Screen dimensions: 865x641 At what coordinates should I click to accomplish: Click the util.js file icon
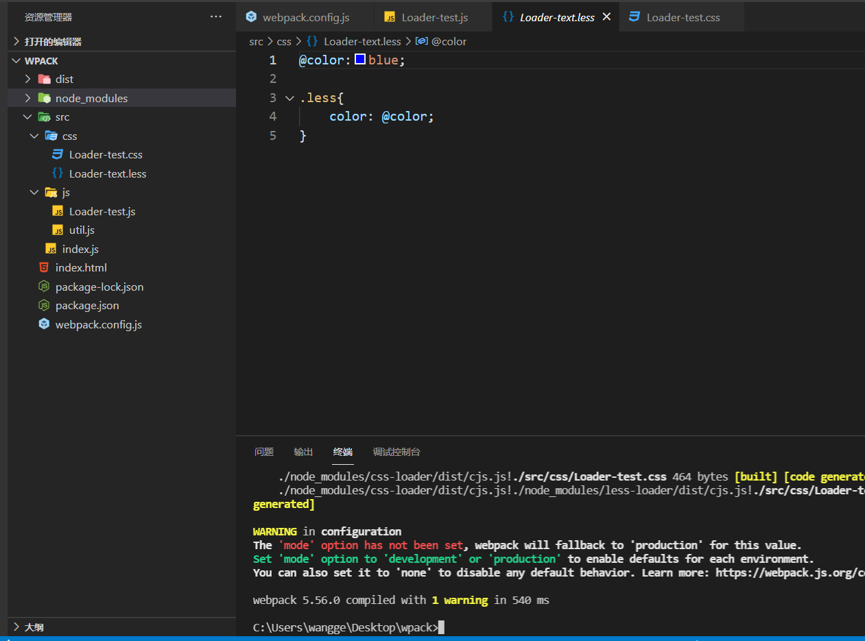pos(58,230)
